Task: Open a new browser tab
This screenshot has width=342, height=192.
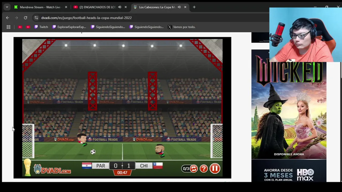Action: click(x=194, y=7)
